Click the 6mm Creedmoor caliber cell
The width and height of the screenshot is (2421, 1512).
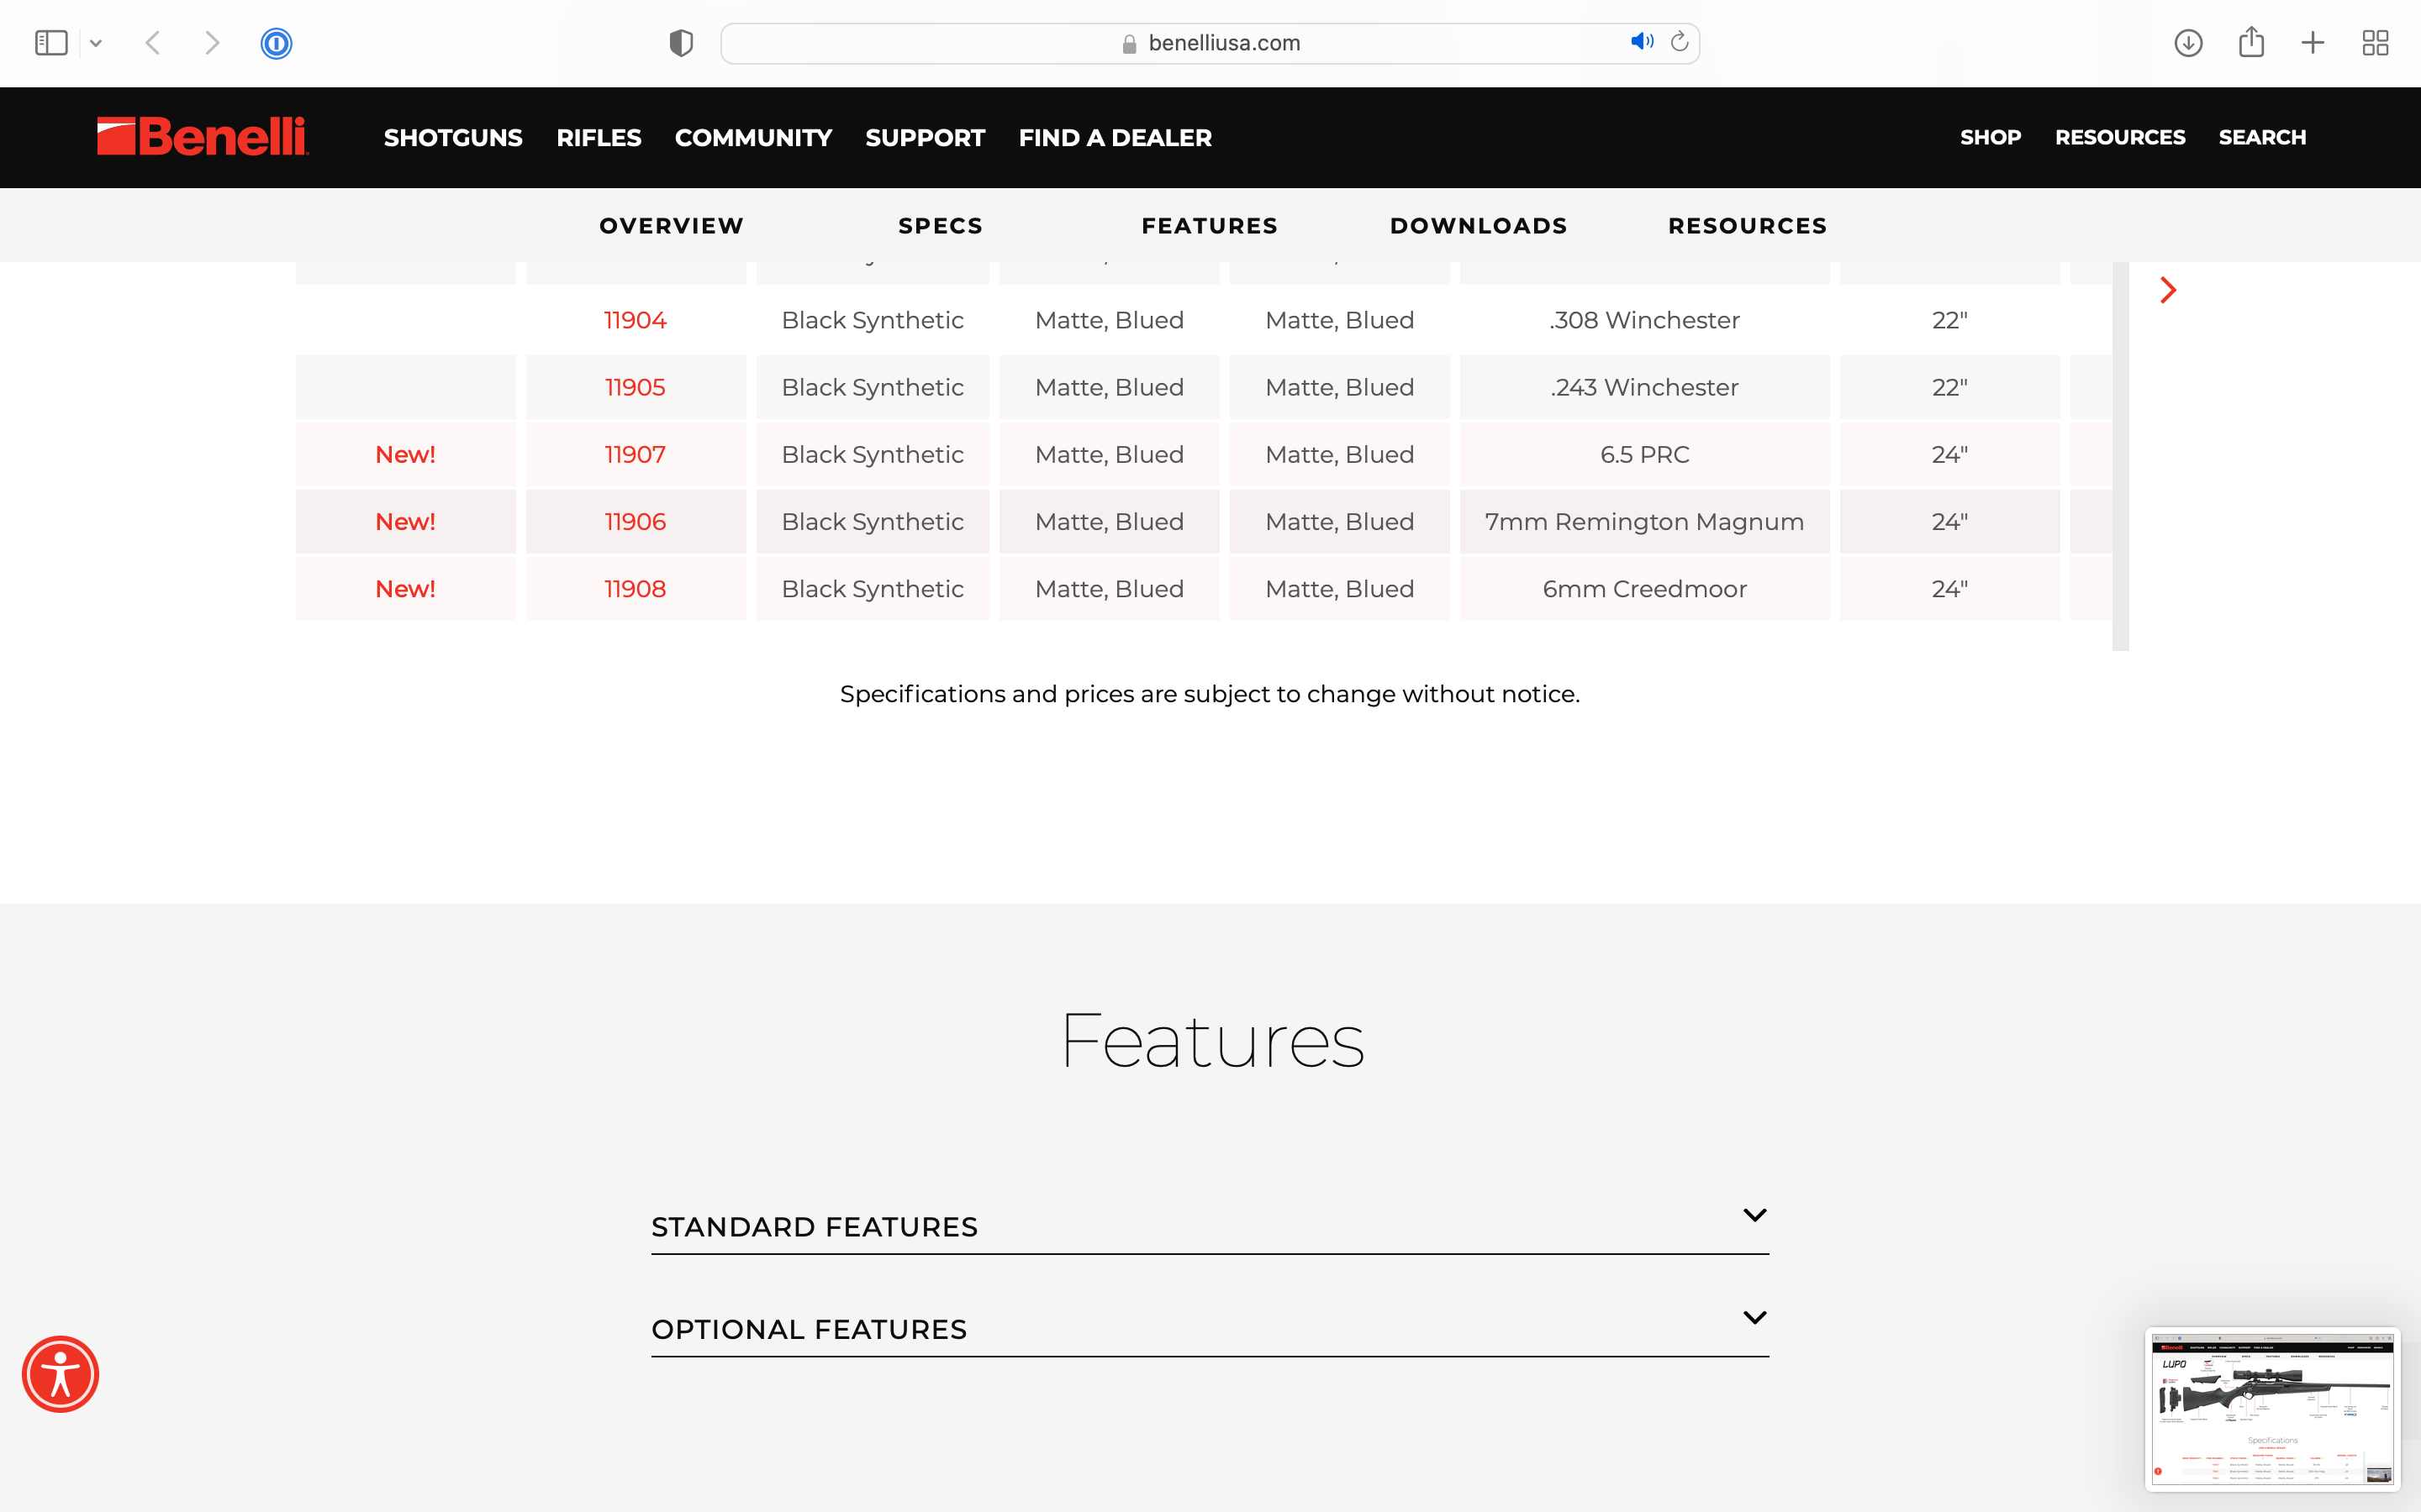tap(1644, 588)
